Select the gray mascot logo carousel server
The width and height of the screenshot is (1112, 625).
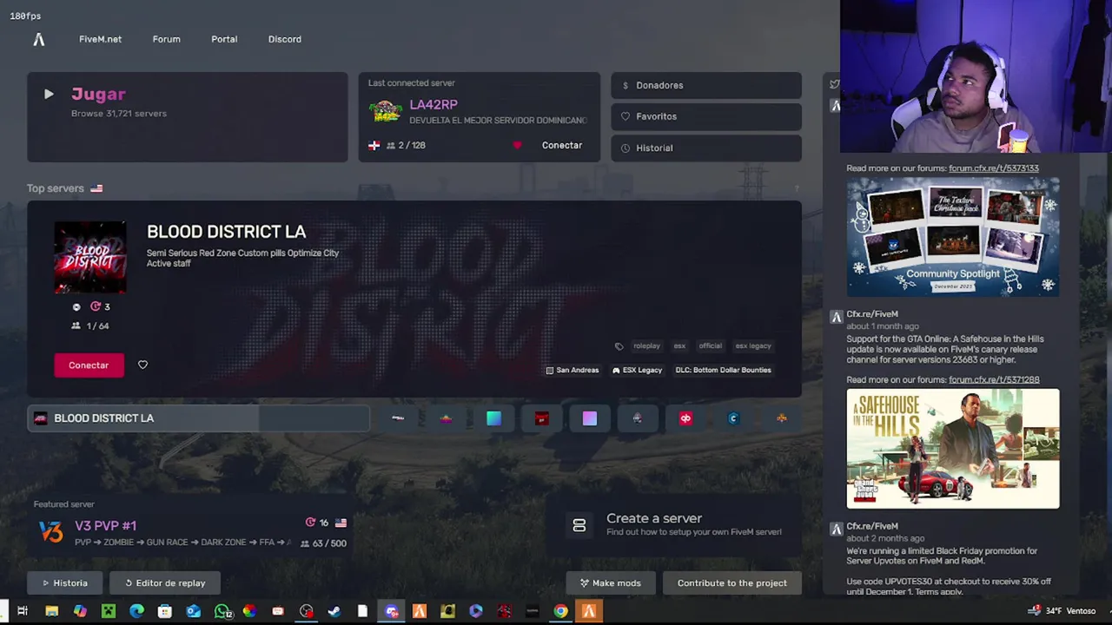click(638, 418)
